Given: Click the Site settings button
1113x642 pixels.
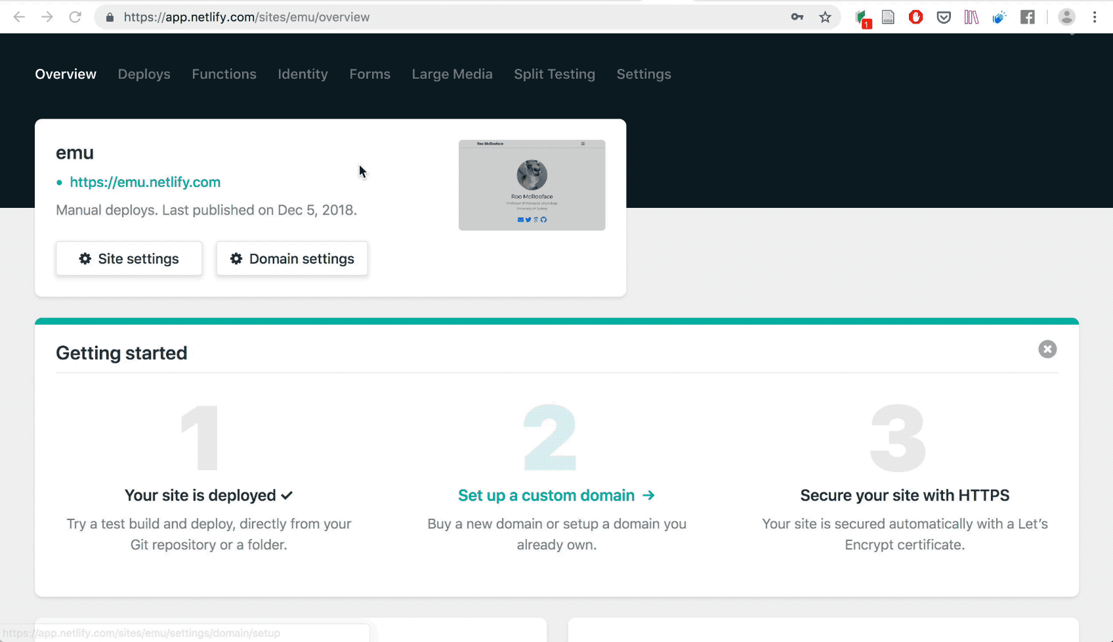Looking at the screenshot, I should click(129, 258).
